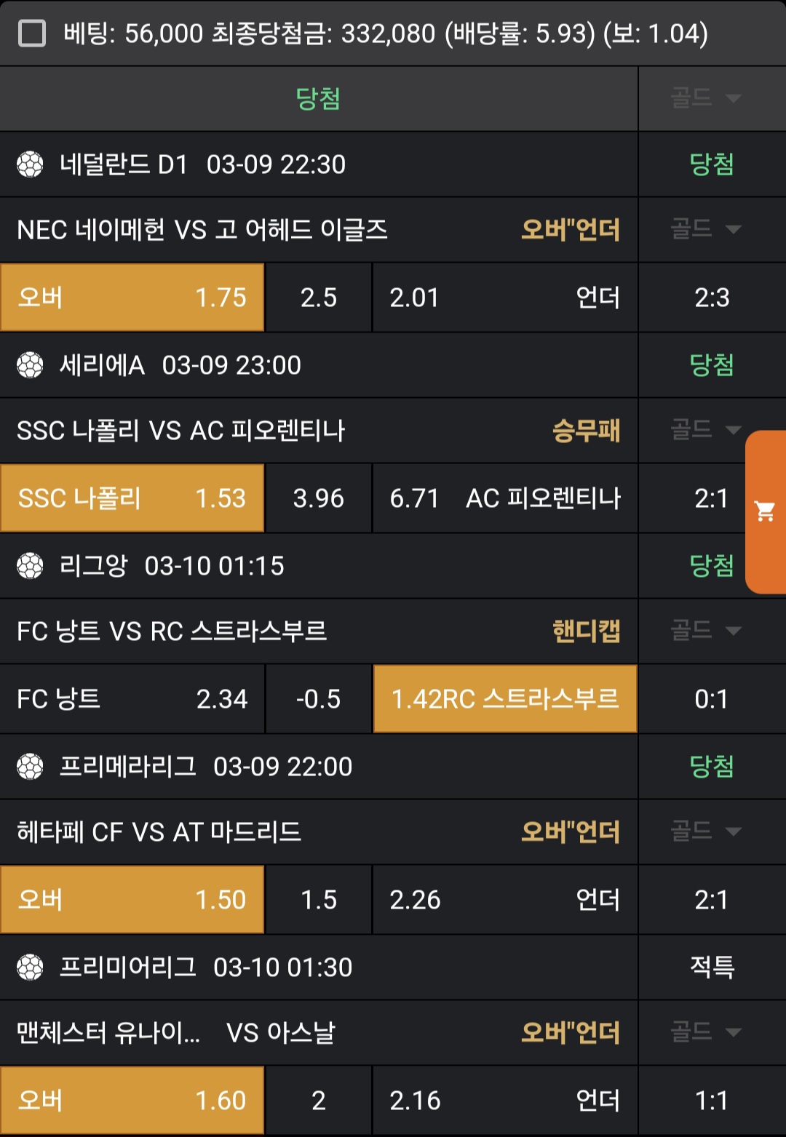This screenshot has height=1137, width=786.
Task: Expand the 골드 dropdown in header row
Action: [705, 98]
